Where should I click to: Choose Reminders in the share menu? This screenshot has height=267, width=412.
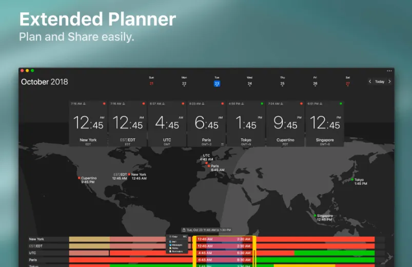coord(177,252)
